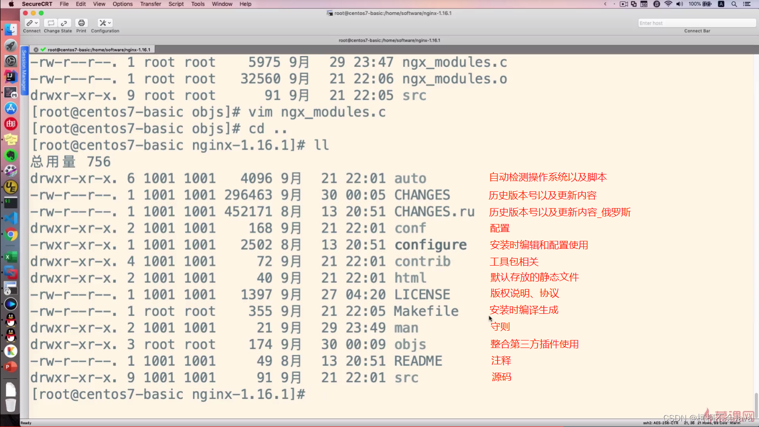
Task: Click the contrib directory name
Action: point(422,261)
